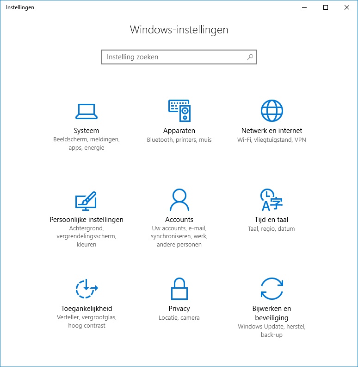The height and width of the screenshot is (367, 358).
Task: Click the Bijwerken en beveiliging refresh arrows icon
Action: 272,289
